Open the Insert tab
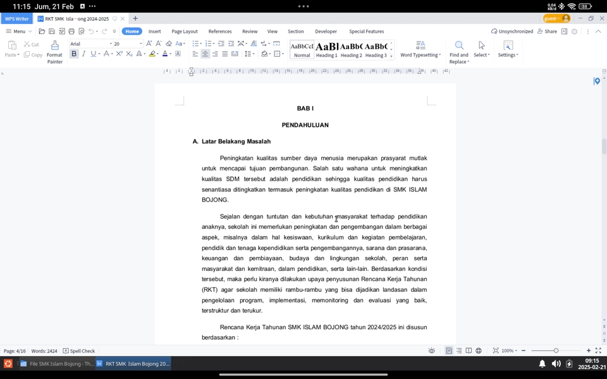Screen dimensions: 607x379 pos(154,32)
